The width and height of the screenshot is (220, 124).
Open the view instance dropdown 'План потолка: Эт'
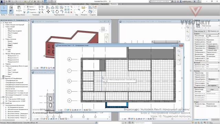click(x=200, y=31)
